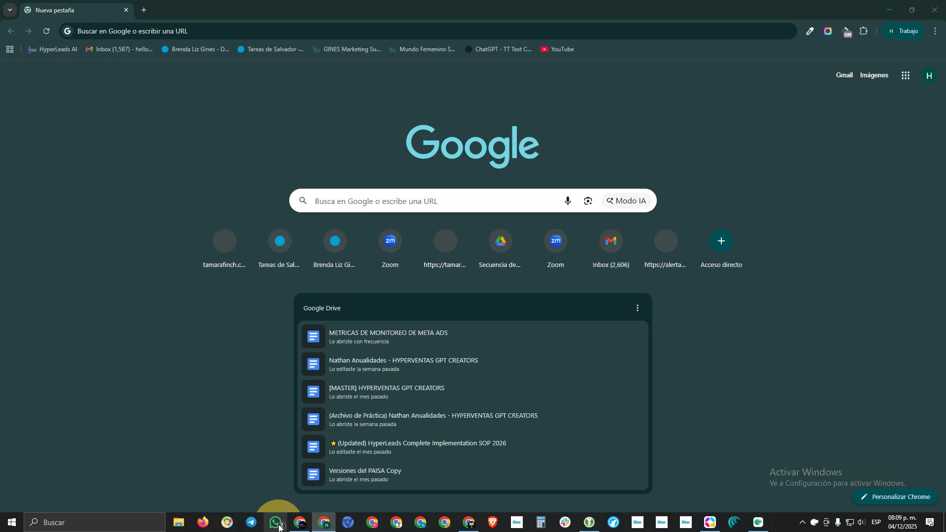Open Google Lens image search icon

pyautogui.click(x=588, y=201)
